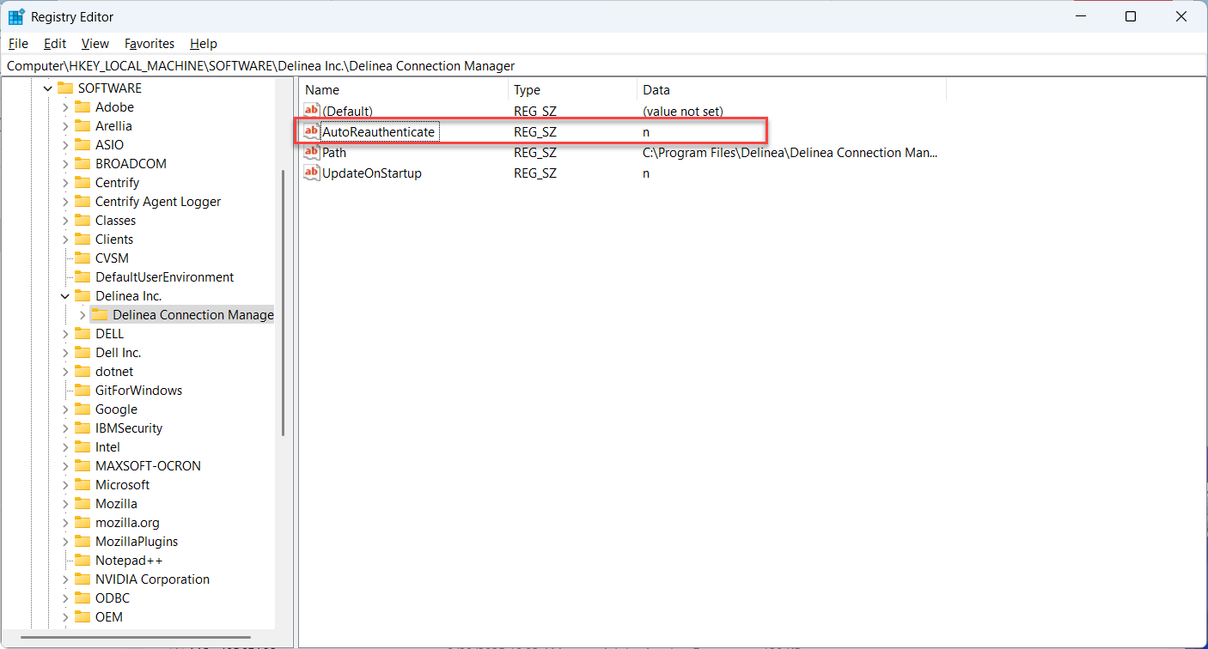Screen dimensions: 1208x649
Task: Expand the Delinea Connection Manager key
Action: (82, 315)
